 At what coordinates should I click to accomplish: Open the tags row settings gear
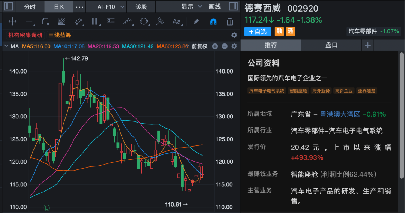[234, 35]
